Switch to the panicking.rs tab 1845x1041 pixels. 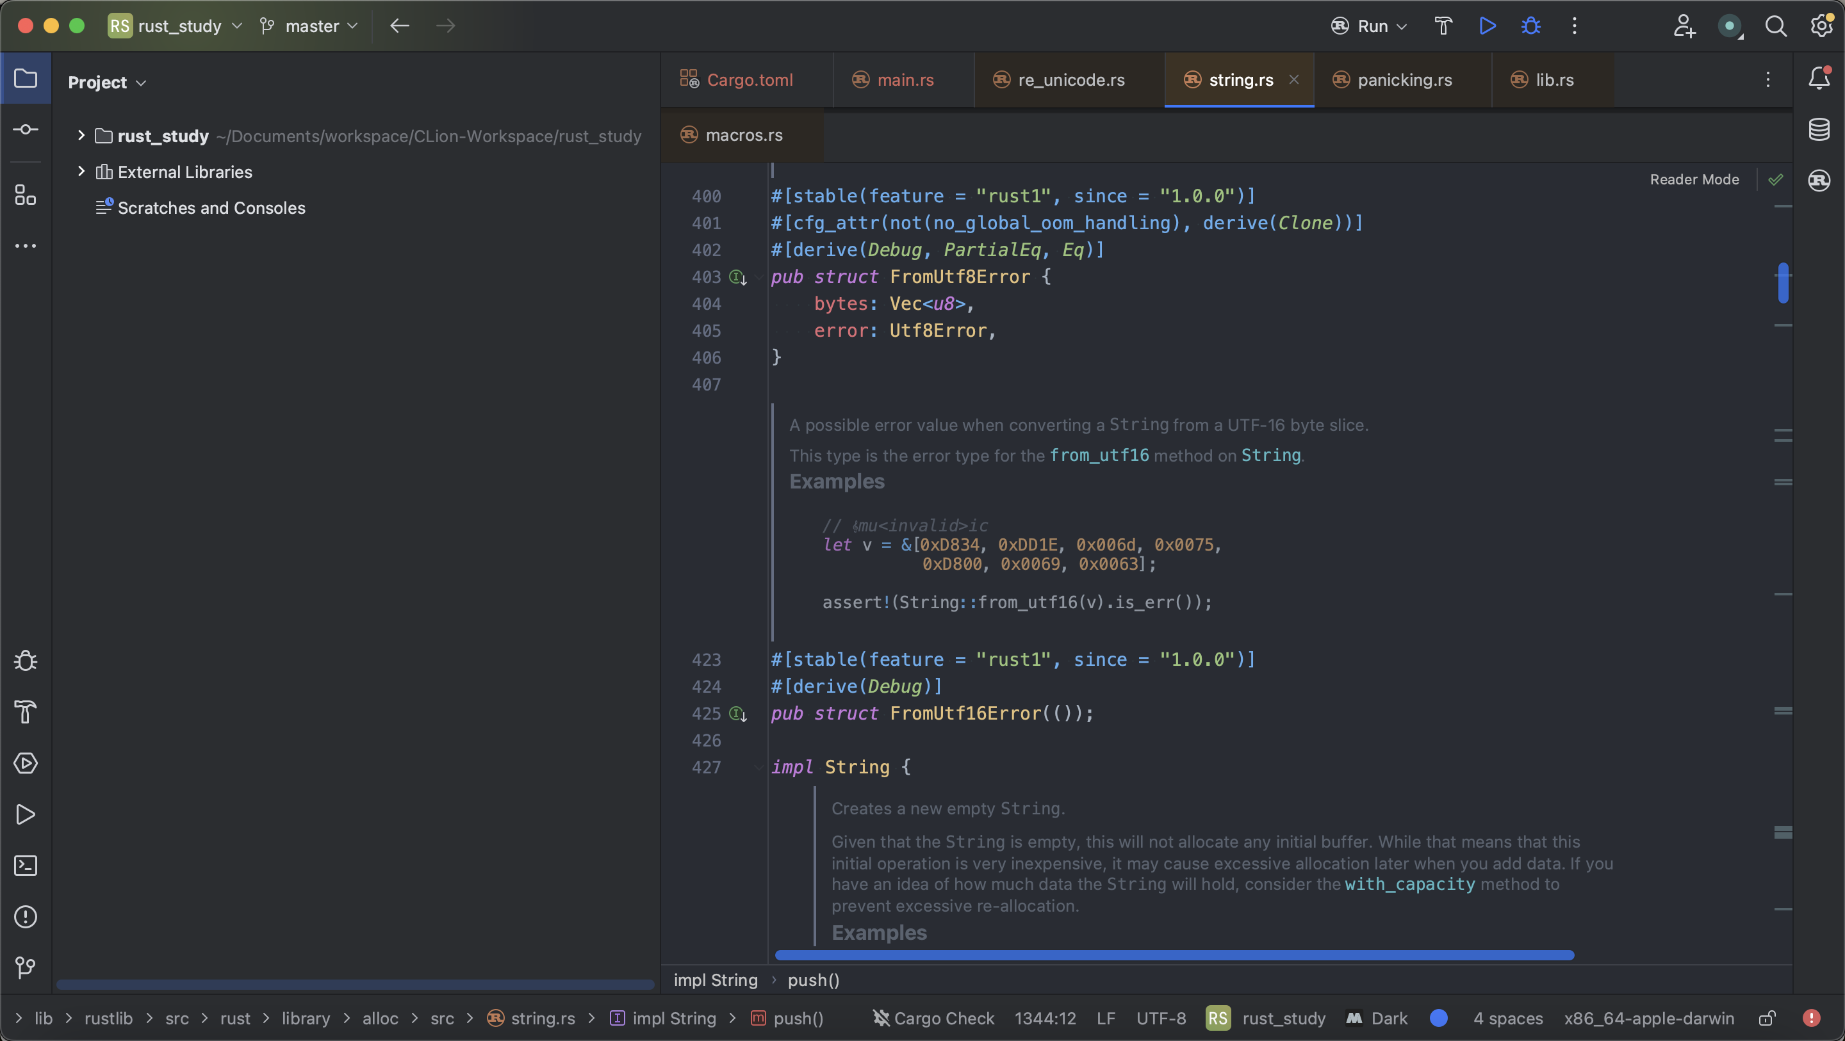point(1404,80)
